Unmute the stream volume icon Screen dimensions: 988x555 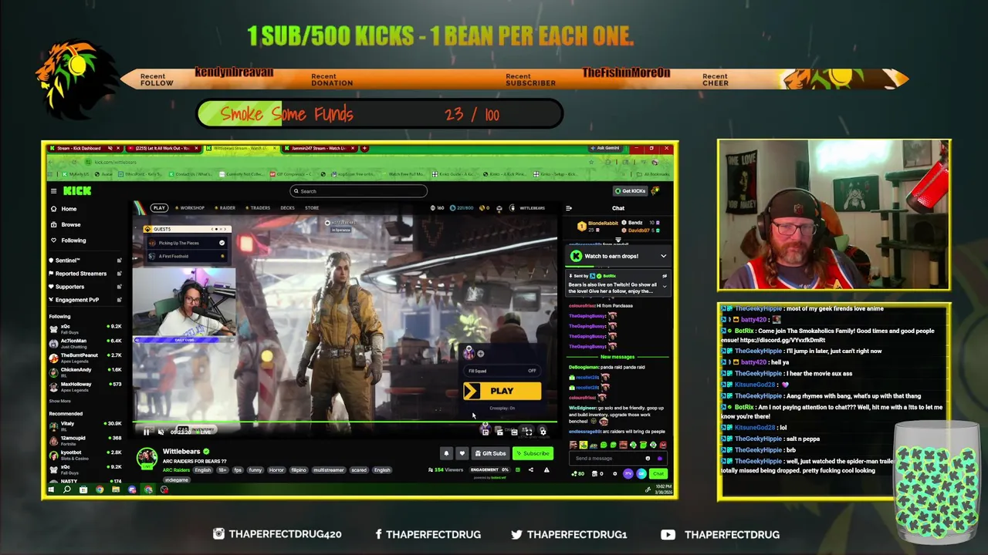click(x=161, y=432)
